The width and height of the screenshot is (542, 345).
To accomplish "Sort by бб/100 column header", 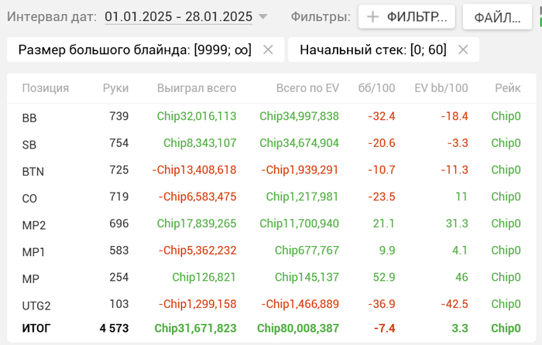I will pyautogui.click(x=376, y=88).
